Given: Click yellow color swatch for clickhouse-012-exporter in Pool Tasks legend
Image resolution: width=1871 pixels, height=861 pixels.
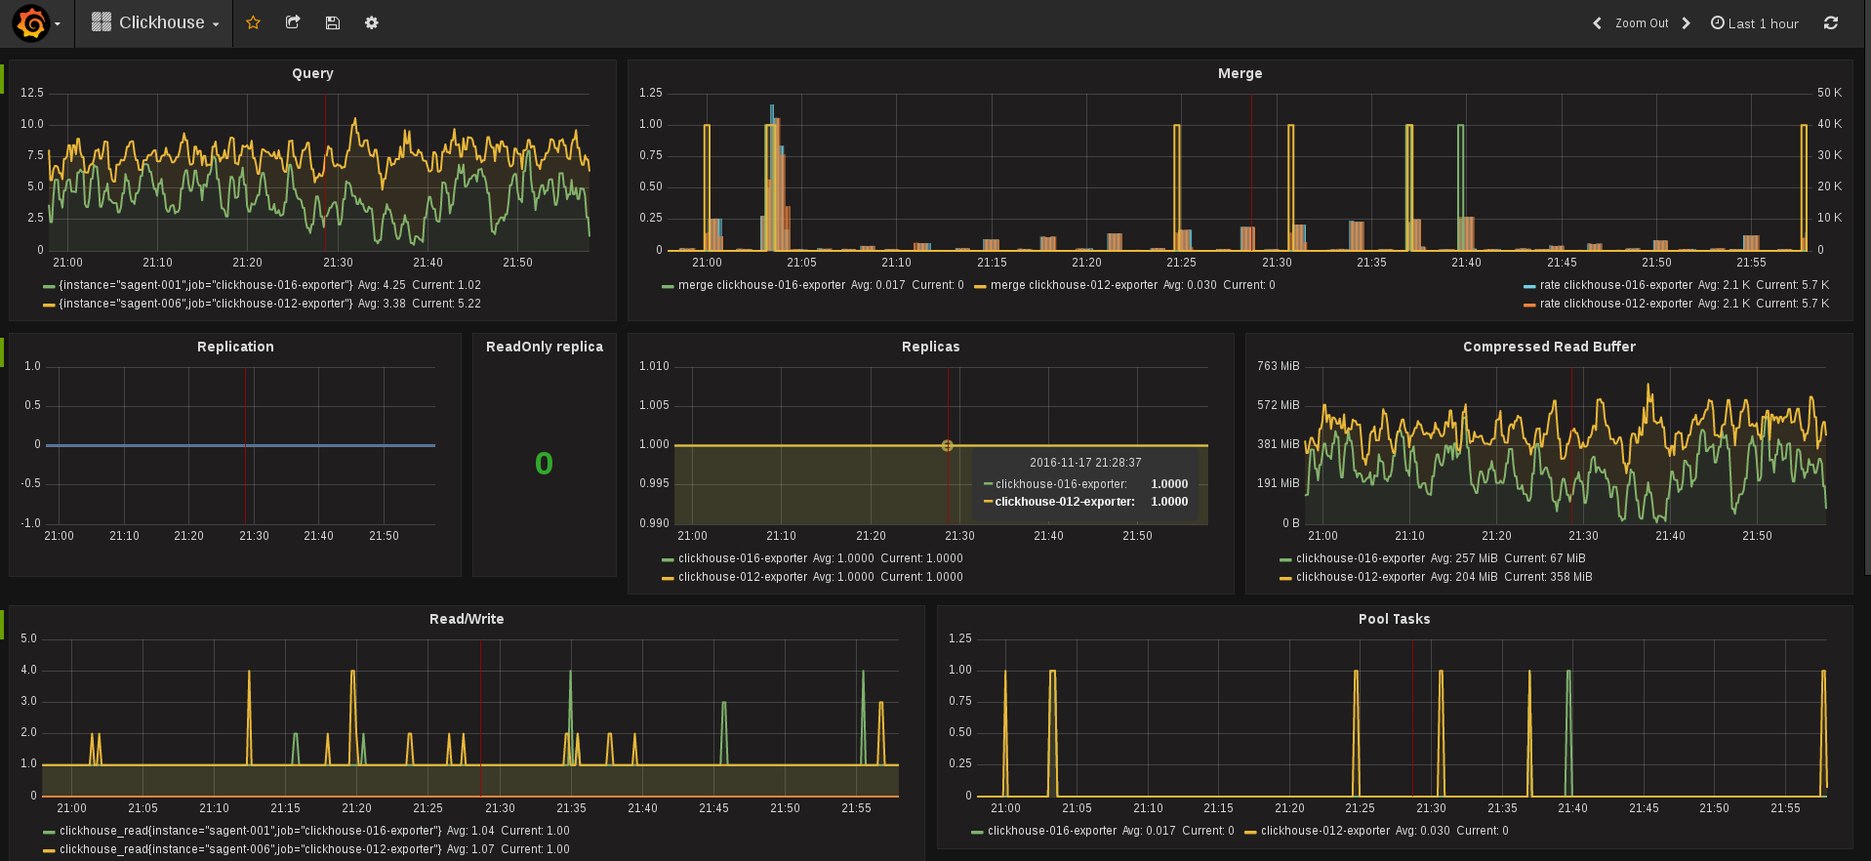Looking at the screenshot, I should pos(1250,832).
